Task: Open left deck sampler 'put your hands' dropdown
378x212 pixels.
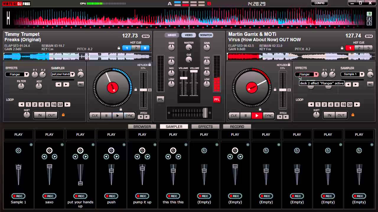Action: pos(72,74)
